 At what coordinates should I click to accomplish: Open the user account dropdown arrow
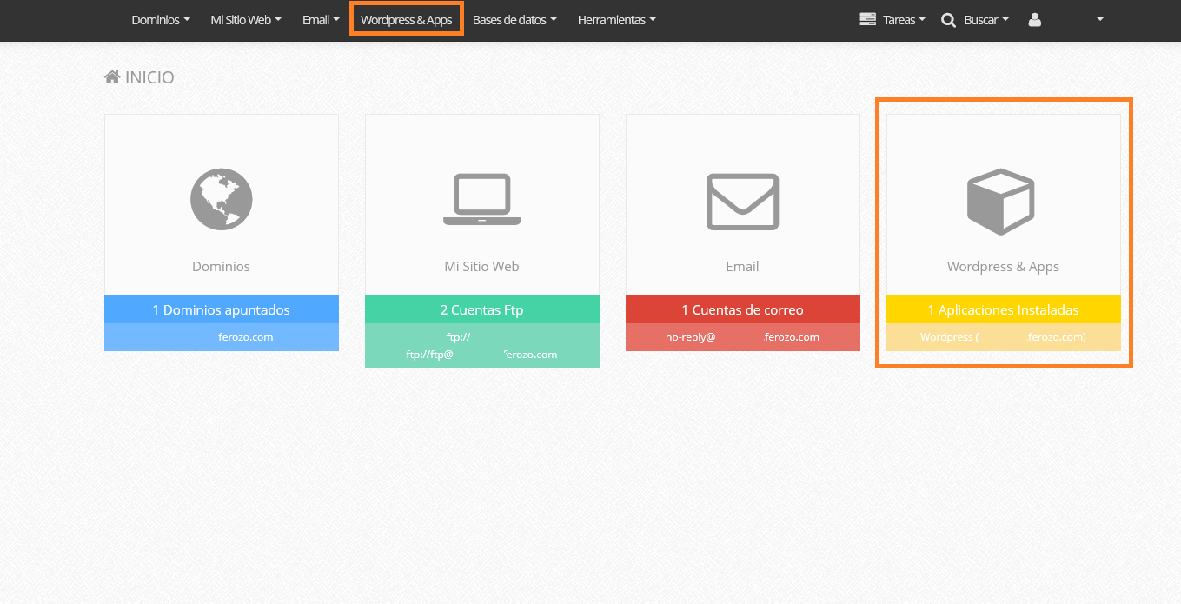(1100, 19)
